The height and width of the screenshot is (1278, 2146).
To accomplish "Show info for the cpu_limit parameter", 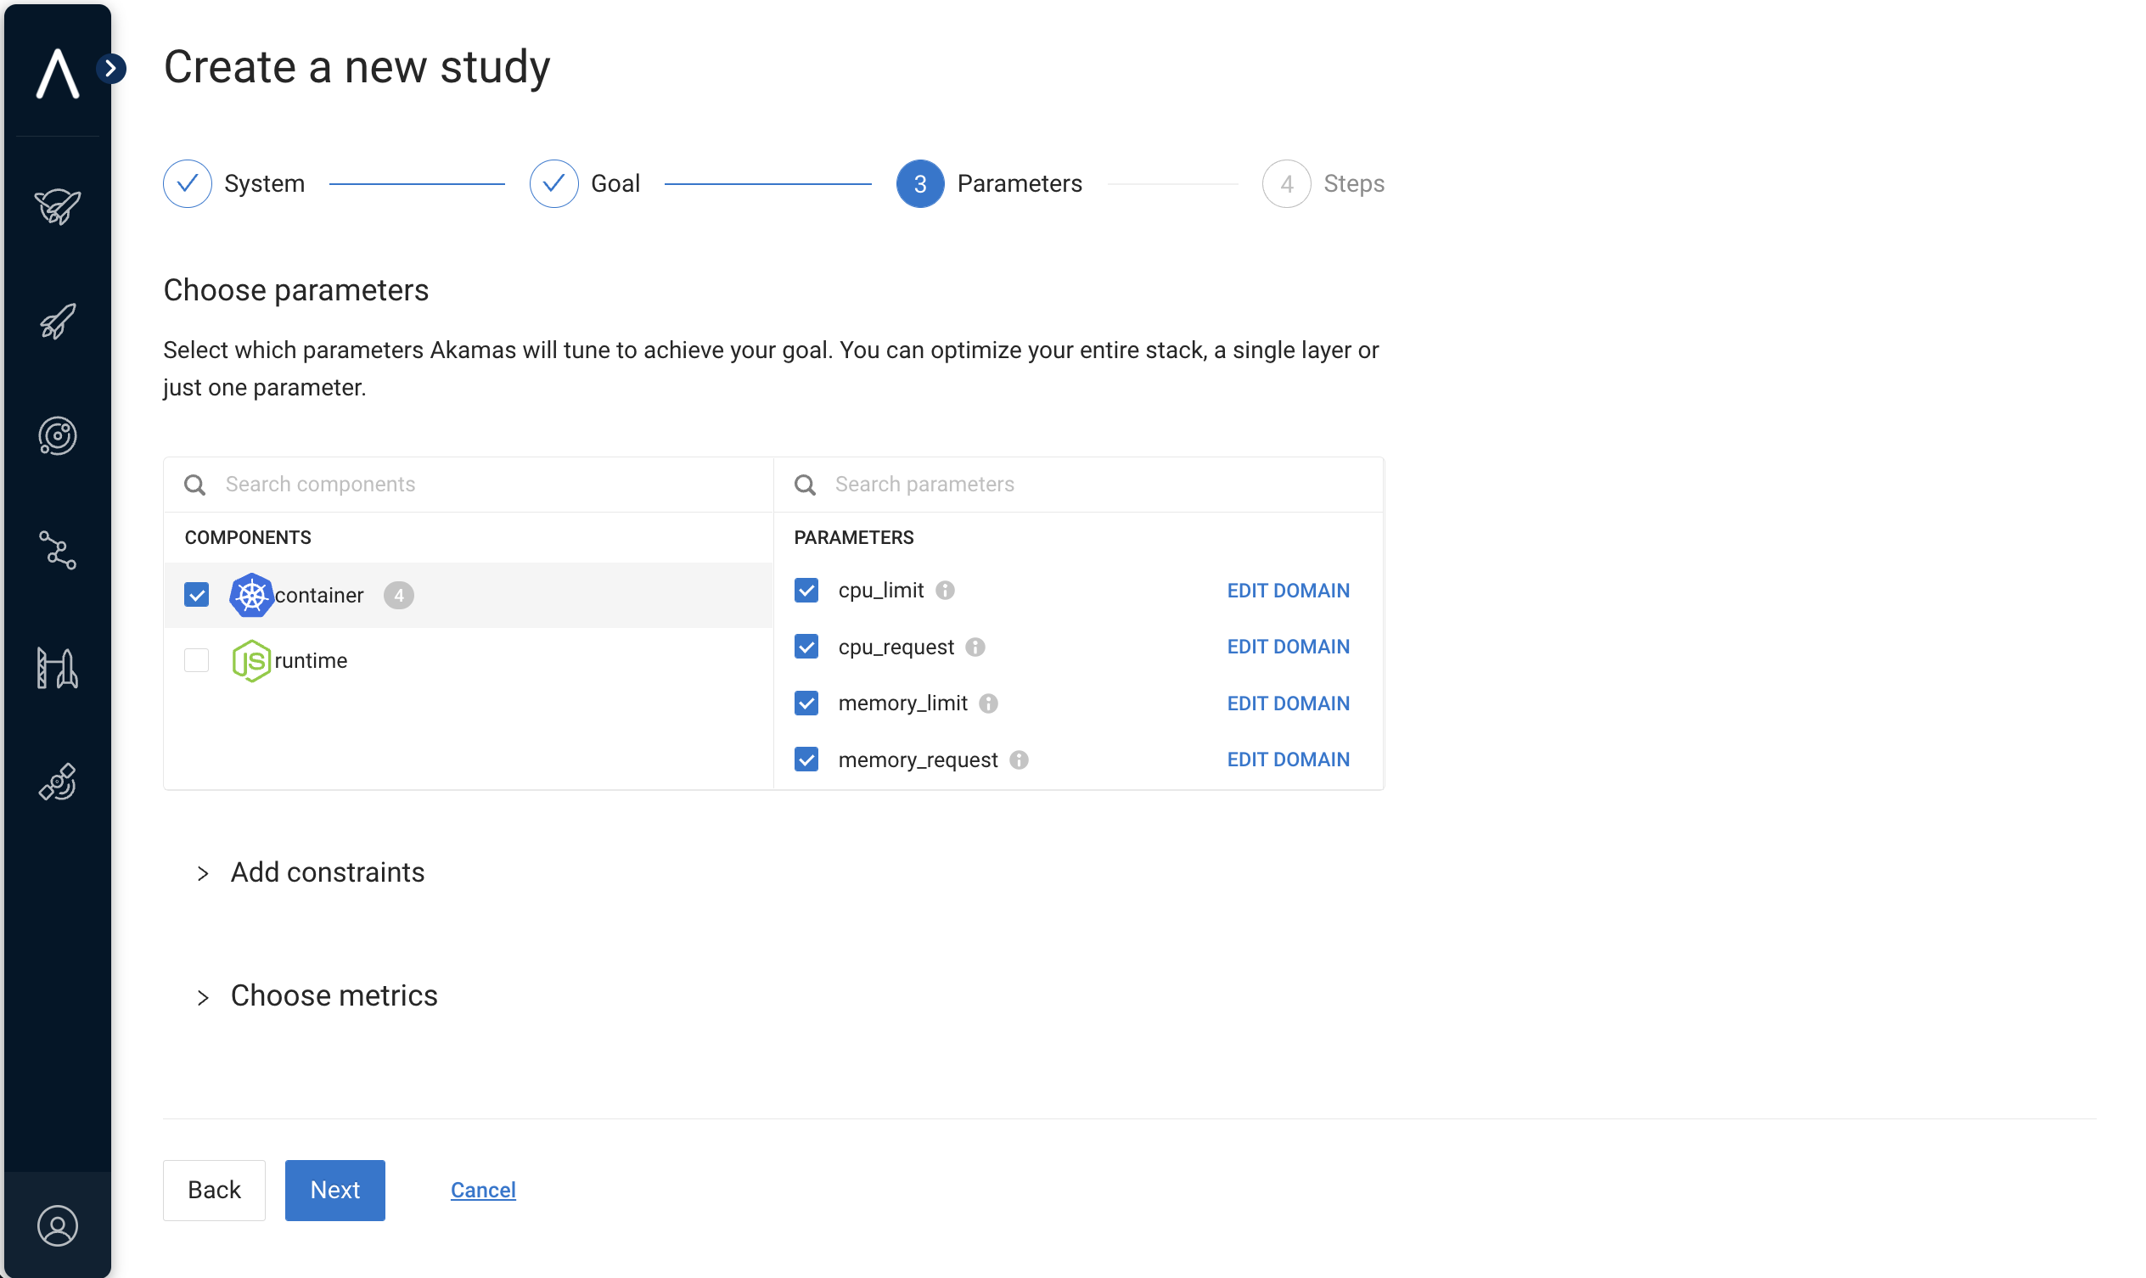I will (x=945, y=591).
